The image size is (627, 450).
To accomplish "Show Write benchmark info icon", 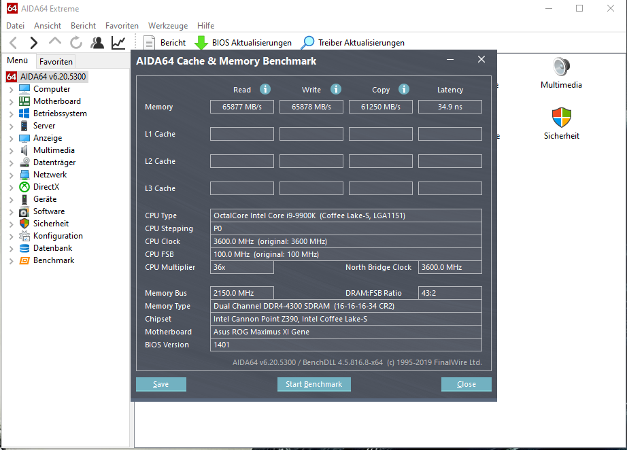I will click(336, 89).
